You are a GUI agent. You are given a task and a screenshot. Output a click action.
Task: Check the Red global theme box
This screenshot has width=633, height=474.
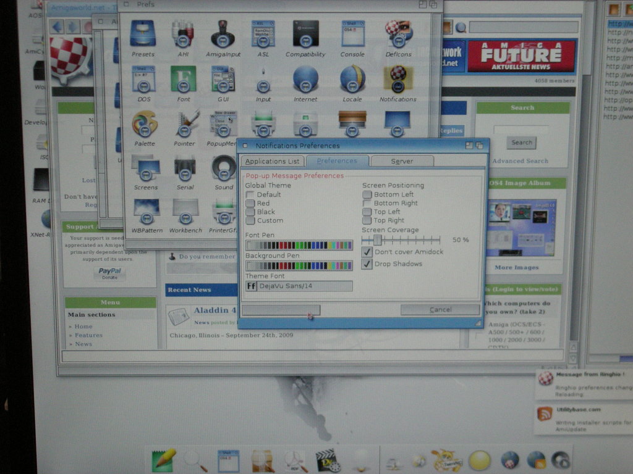click(250, 204)
